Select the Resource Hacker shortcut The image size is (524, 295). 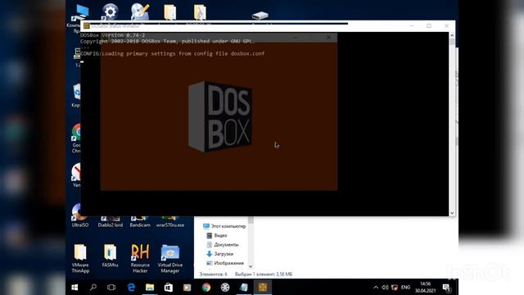click(x=140, y=258)
